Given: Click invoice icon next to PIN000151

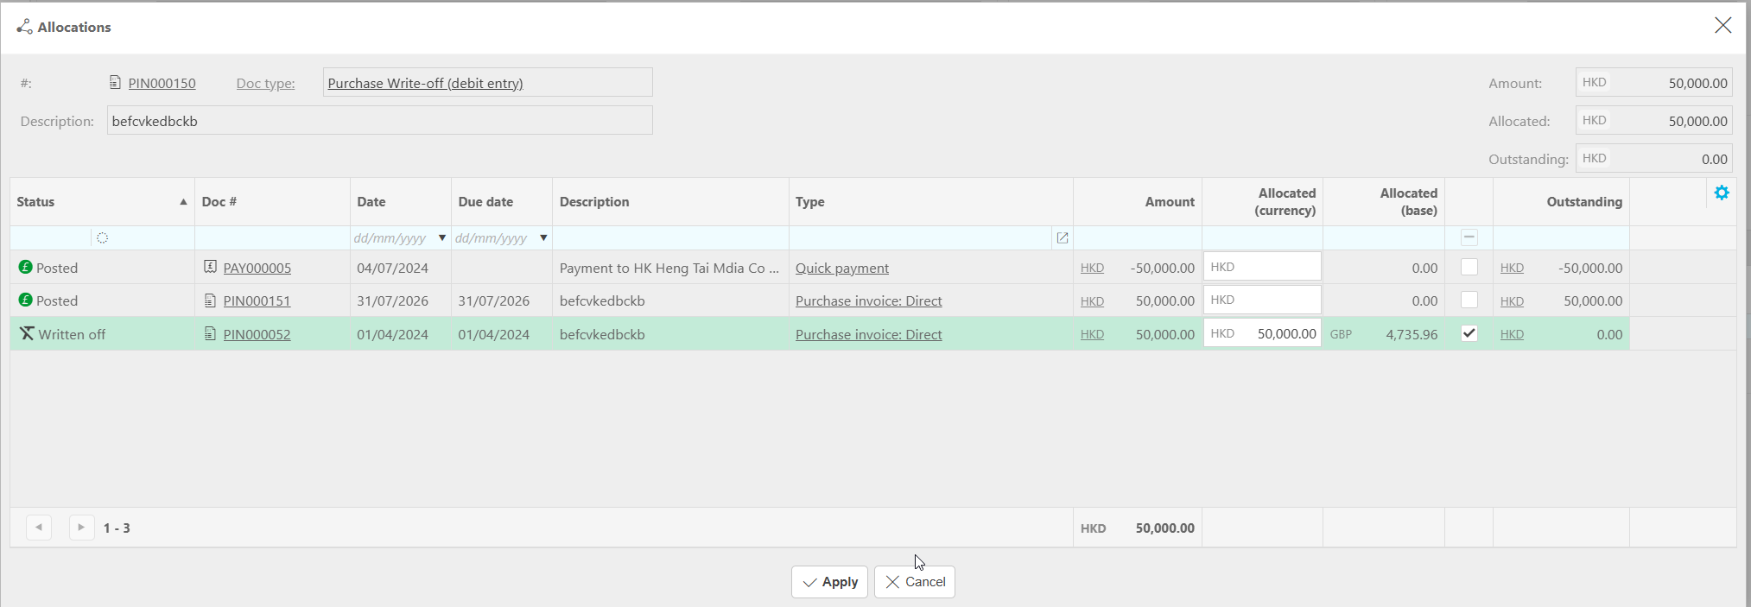Looking at the screenshot, I should [210, 300].
